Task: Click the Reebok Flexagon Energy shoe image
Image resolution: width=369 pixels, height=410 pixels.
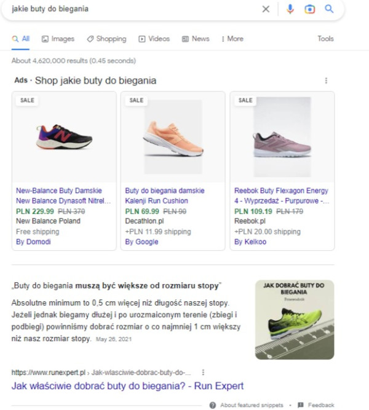Action: [282, 136]
